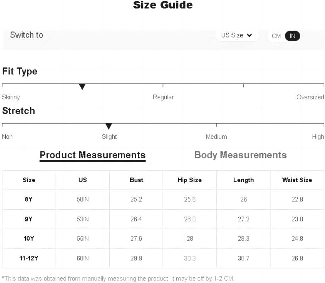Image resolution: width=325 pixels, height=283 pixels.
Task: Click the Hip Size column header
Action: click(189, 180)
